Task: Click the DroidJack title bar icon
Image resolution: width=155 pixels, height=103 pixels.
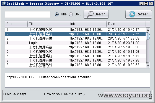Action: pyautogui.click(x=4, y=4)
